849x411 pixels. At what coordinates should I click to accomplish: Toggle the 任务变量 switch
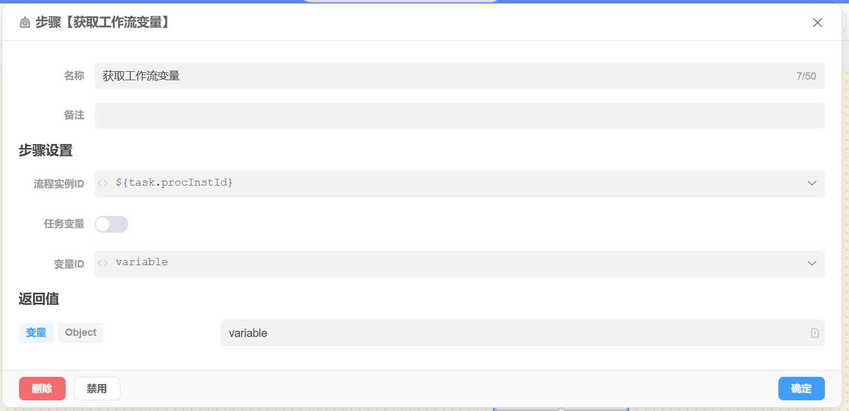(112, 224)
